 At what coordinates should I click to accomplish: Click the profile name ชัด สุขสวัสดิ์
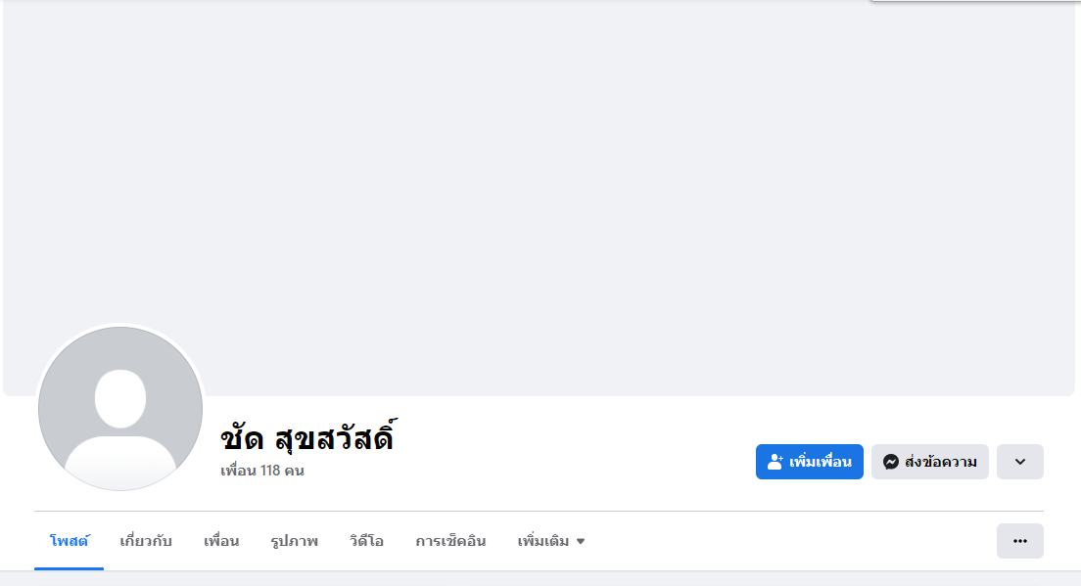(x=306, y=437)
